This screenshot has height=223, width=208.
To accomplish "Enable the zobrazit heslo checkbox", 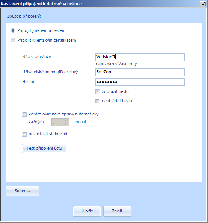I will (x=98, y=91).
